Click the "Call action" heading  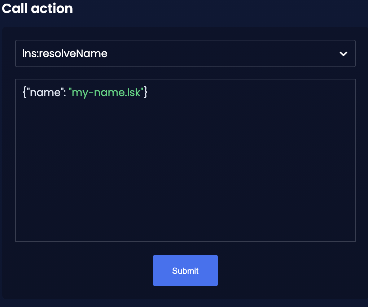[x=37, y=8]
